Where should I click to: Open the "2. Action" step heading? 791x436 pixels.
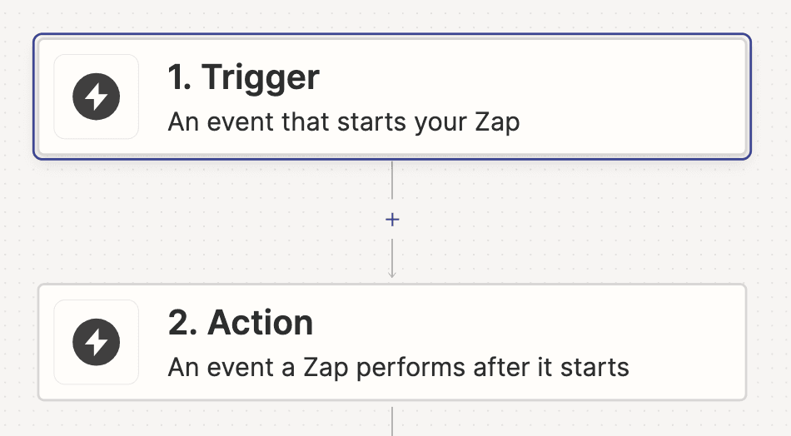pos(241,323)
